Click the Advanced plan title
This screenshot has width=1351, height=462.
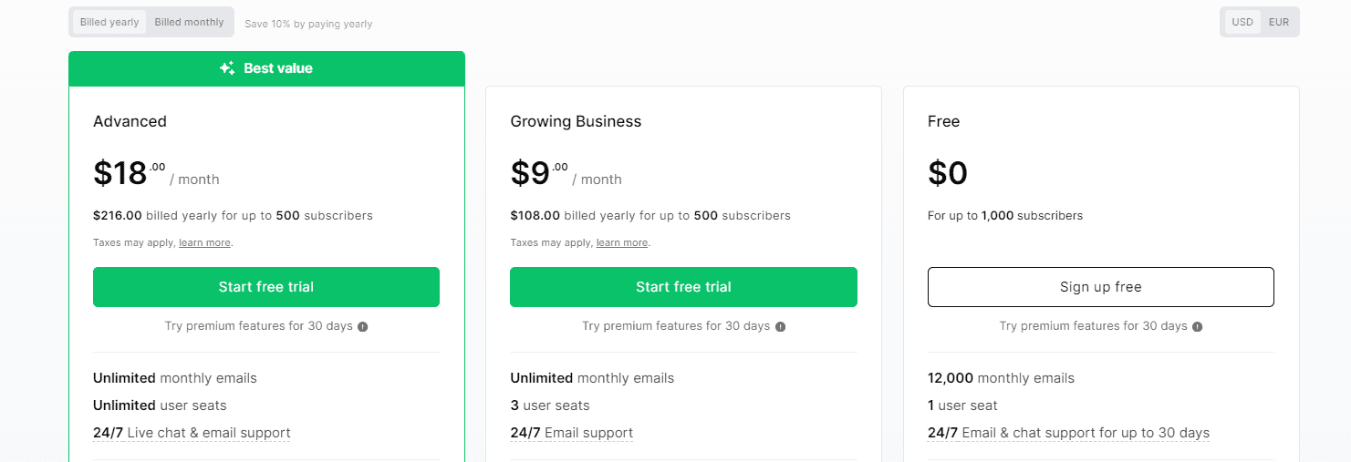pos(130,121)
